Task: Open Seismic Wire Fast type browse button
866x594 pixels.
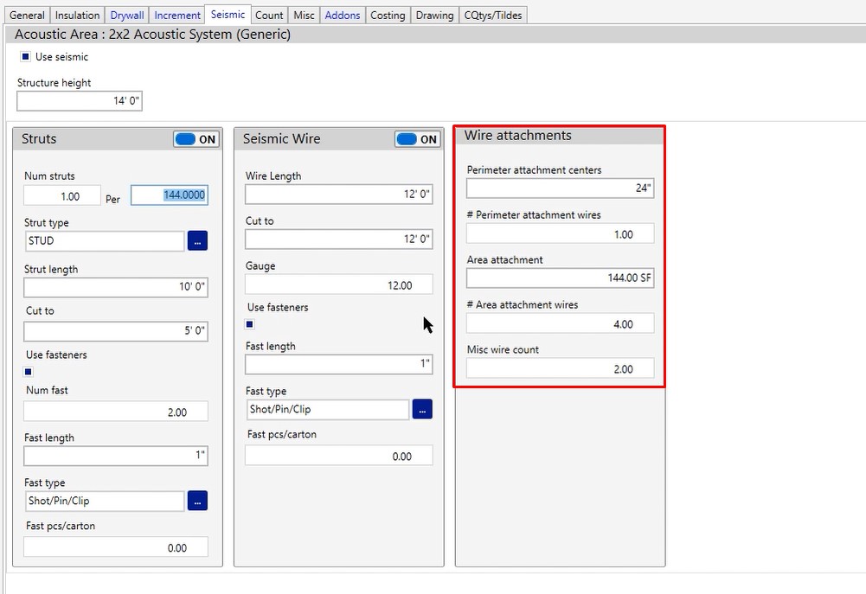Action: (x=422, y=409)
